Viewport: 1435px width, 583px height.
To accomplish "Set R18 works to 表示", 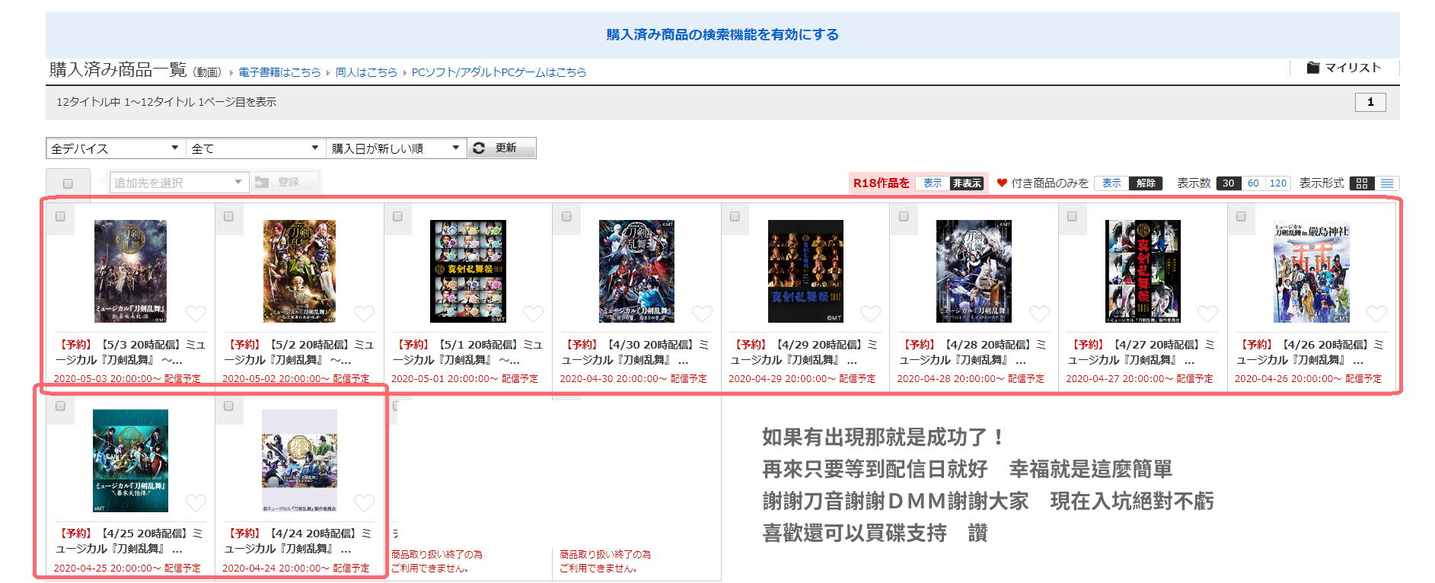I will (933, 183).
